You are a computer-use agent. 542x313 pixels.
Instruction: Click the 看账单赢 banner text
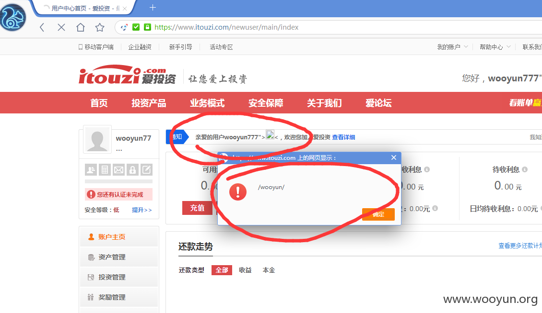[x=525, y=102]
